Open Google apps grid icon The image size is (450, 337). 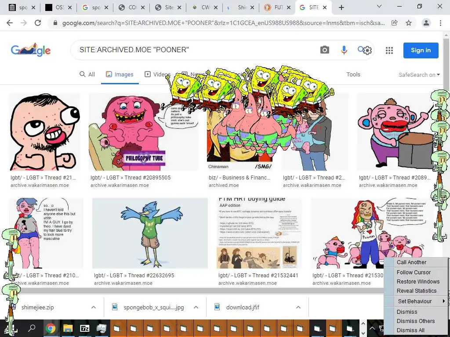click(389, 50)
